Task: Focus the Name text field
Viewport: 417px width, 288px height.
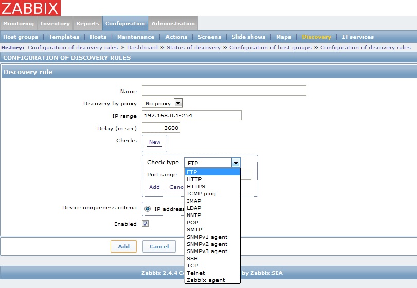Action: coord(224,91)
